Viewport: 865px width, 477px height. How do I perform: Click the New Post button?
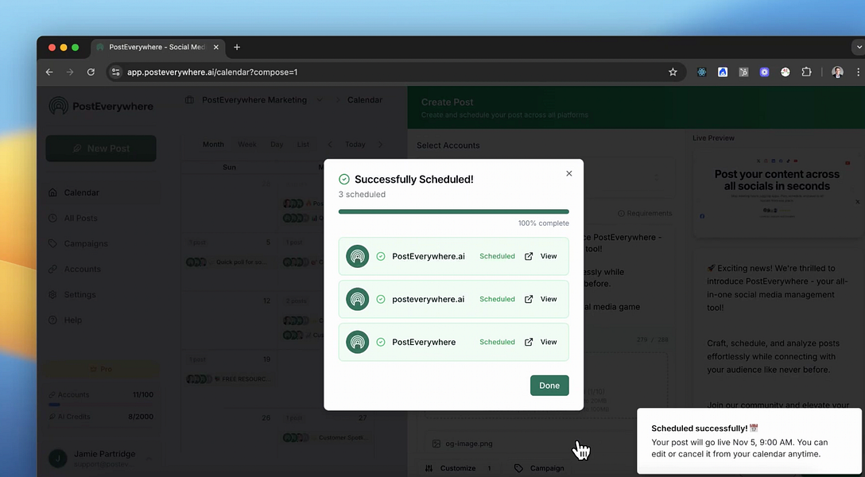pos(101,149)
